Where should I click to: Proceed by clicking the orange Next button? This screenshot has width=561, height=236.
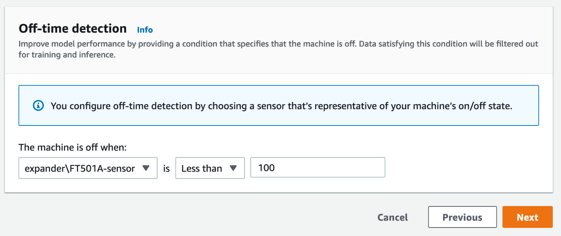(527, 217)
